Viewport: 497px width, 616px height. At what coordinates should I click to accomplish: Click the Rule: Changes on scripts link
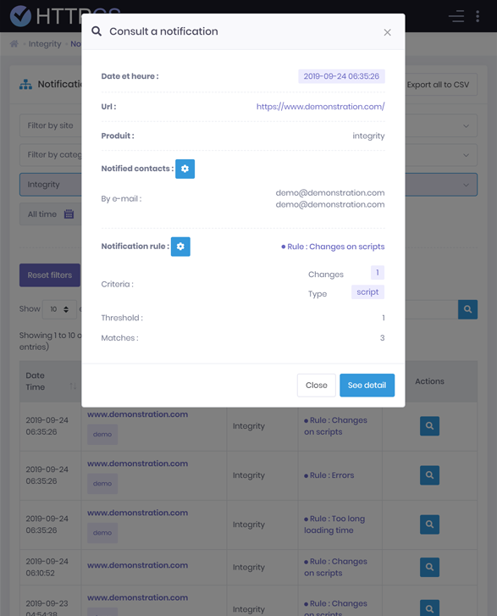click(x=333, y=247)
